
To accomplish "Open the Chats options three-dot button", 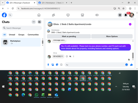I will click(34, 22).
